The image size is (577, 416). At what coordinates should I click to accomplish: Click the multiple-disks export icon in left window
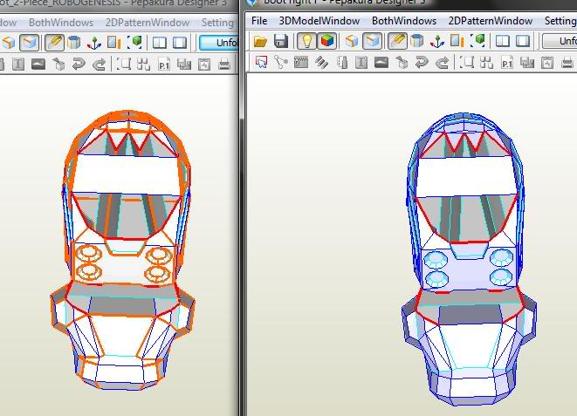point(184,65)
